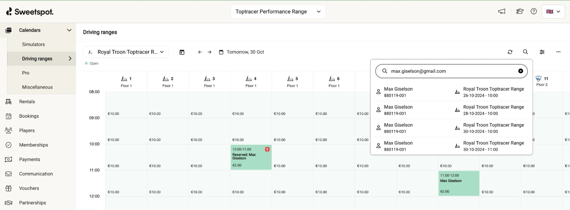Click the Open status indicator
570x210 pixels.
click(x=92, y=64)
